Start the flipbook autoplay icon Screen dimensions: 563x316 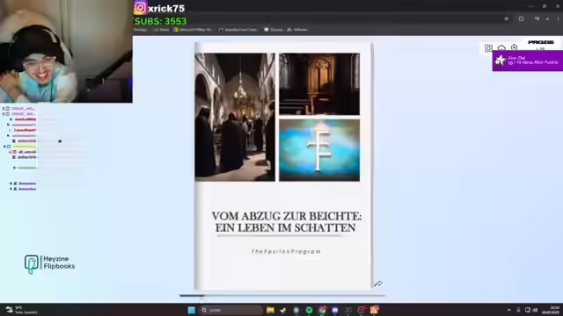[x=514, y=47]
